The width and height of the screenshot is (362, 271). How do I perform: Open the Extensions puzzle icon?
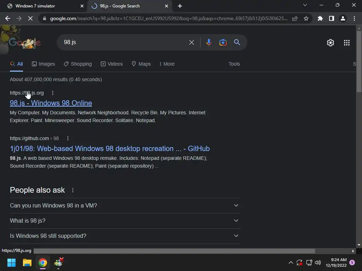click(x=320, y=18)
